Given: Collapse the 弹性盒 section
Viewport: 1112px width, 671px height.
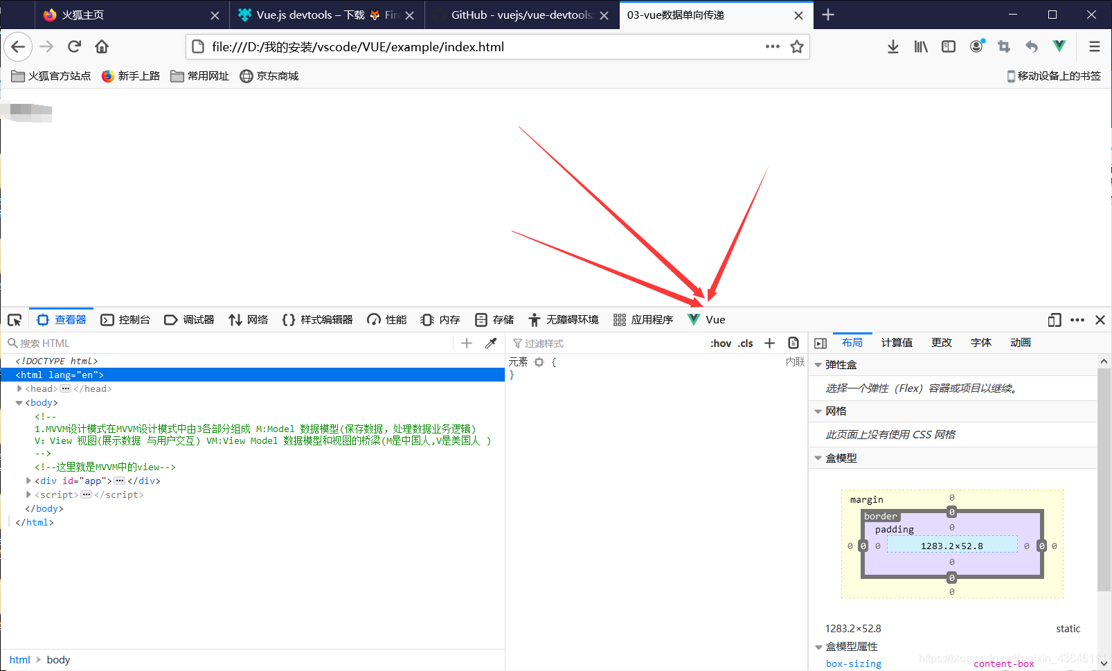Looking at the screenshot, I should click(x=818, y=364).
